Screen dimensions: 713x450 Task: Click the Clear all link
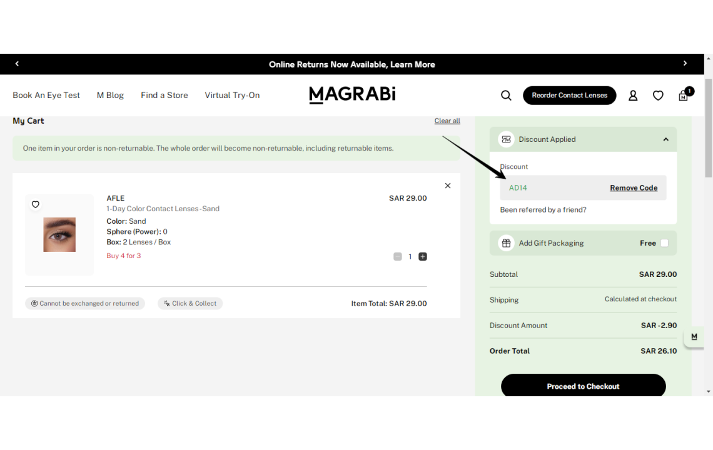447,121
